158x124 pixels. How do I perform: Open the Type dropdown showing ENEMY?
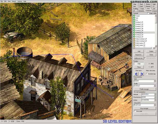(x=155, y=81)
